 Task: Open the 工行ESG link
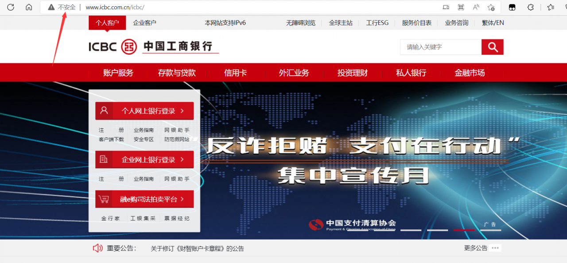tap(377, 23)
